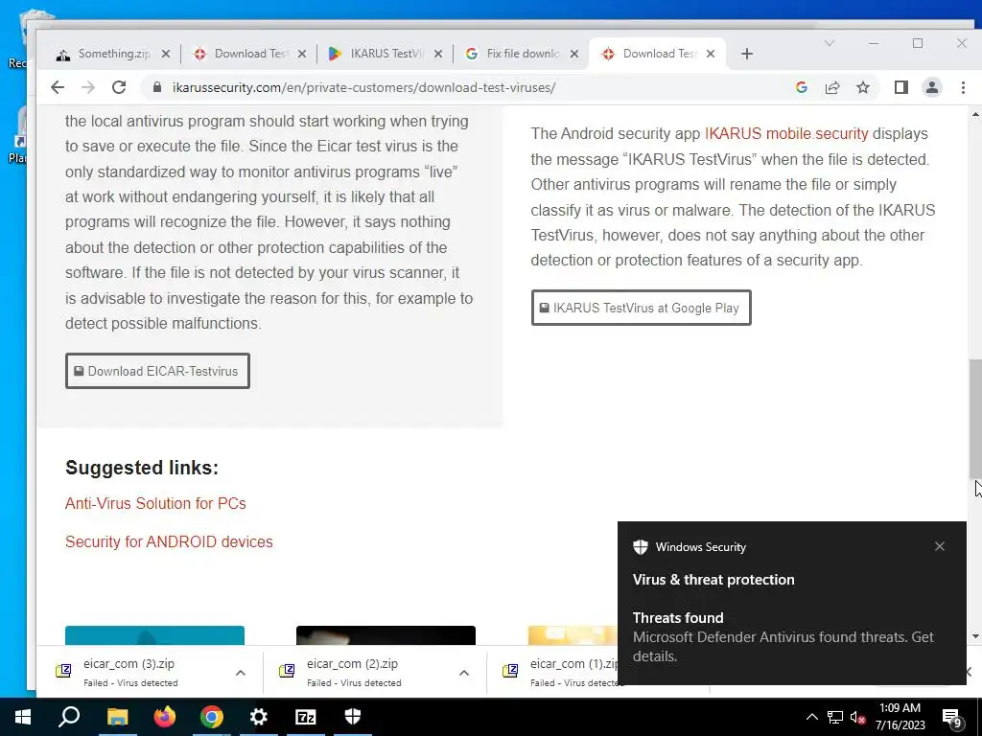The image size is (982, 736).
Task: Open 7-Zip from taskbar
Action: 306,717
